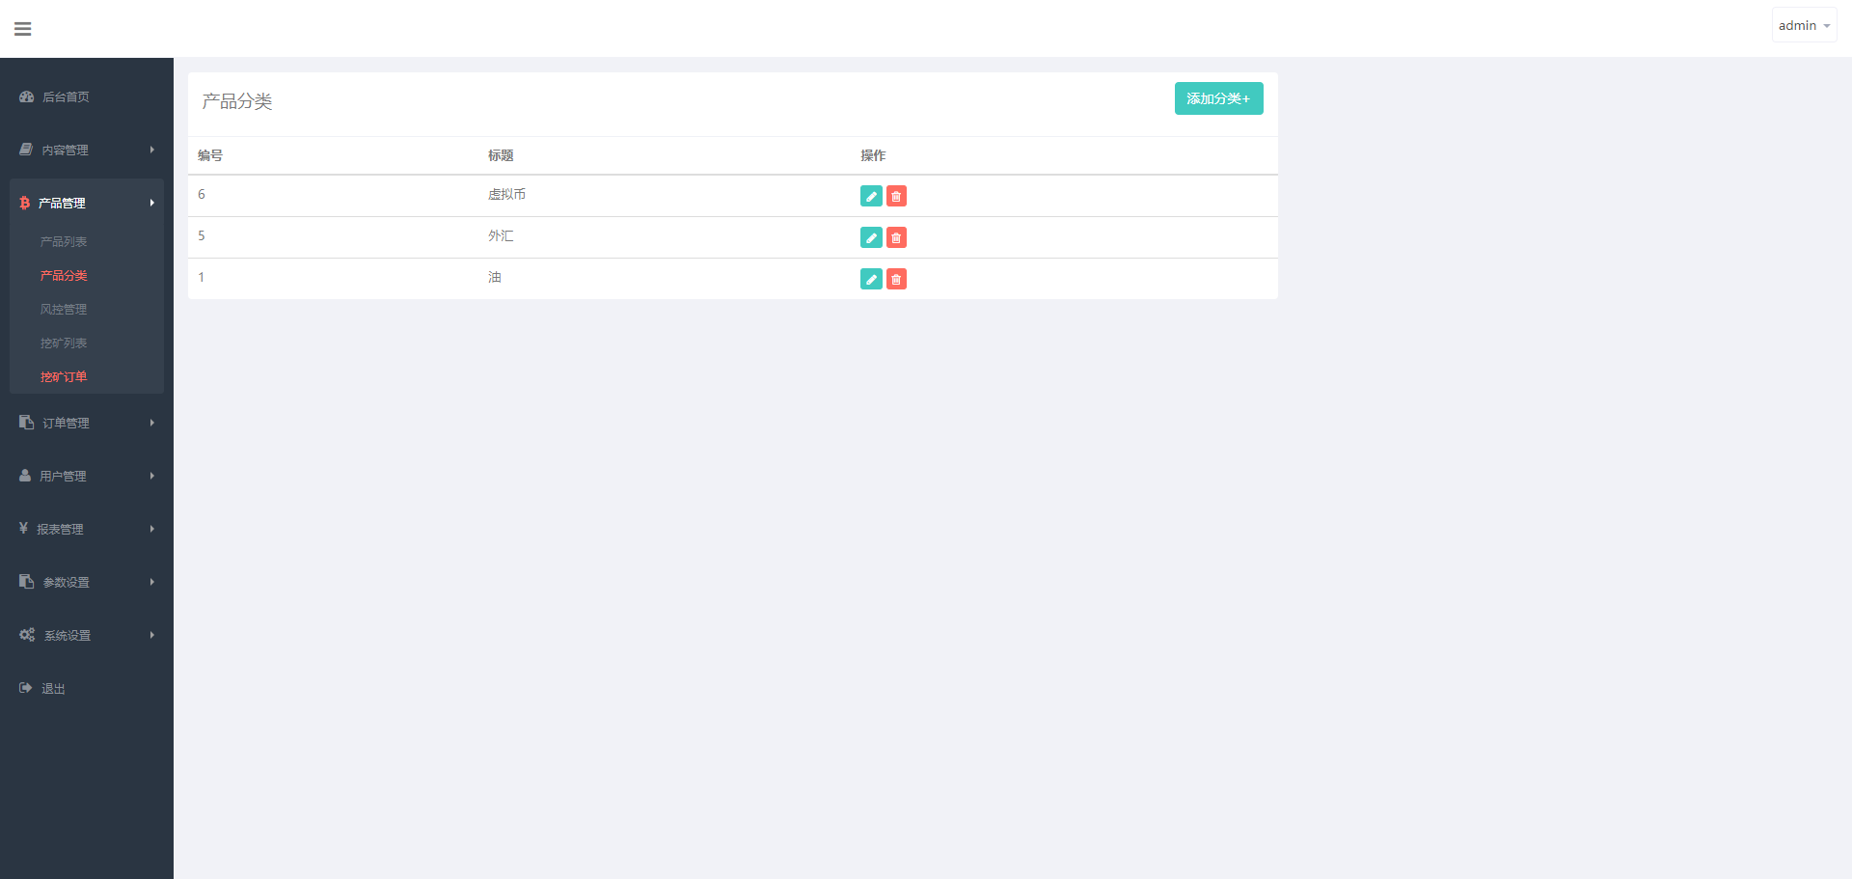Delete the 外汇 category with trash icon
This screenshot has height=879, width=1852.
(x=896, y=237)
